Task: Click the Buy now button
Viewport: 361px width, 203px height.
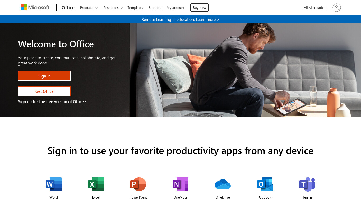Action: coord(199,8)
